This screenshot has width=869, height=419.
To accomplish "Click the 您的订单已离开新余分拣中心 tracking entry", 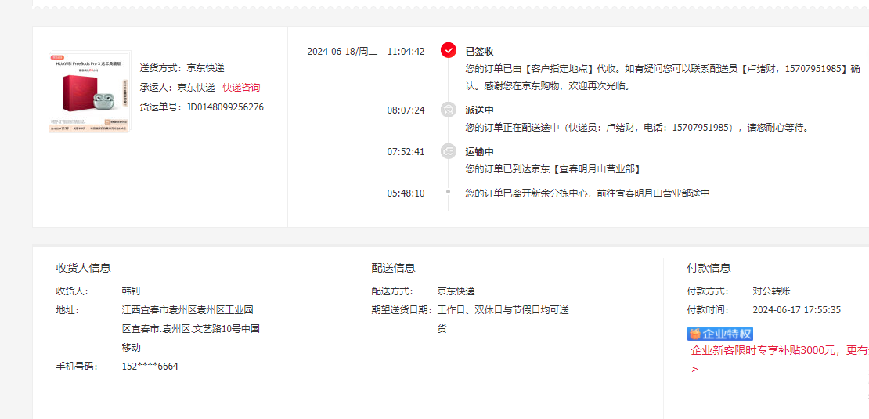I will click(x=587, y=193).
